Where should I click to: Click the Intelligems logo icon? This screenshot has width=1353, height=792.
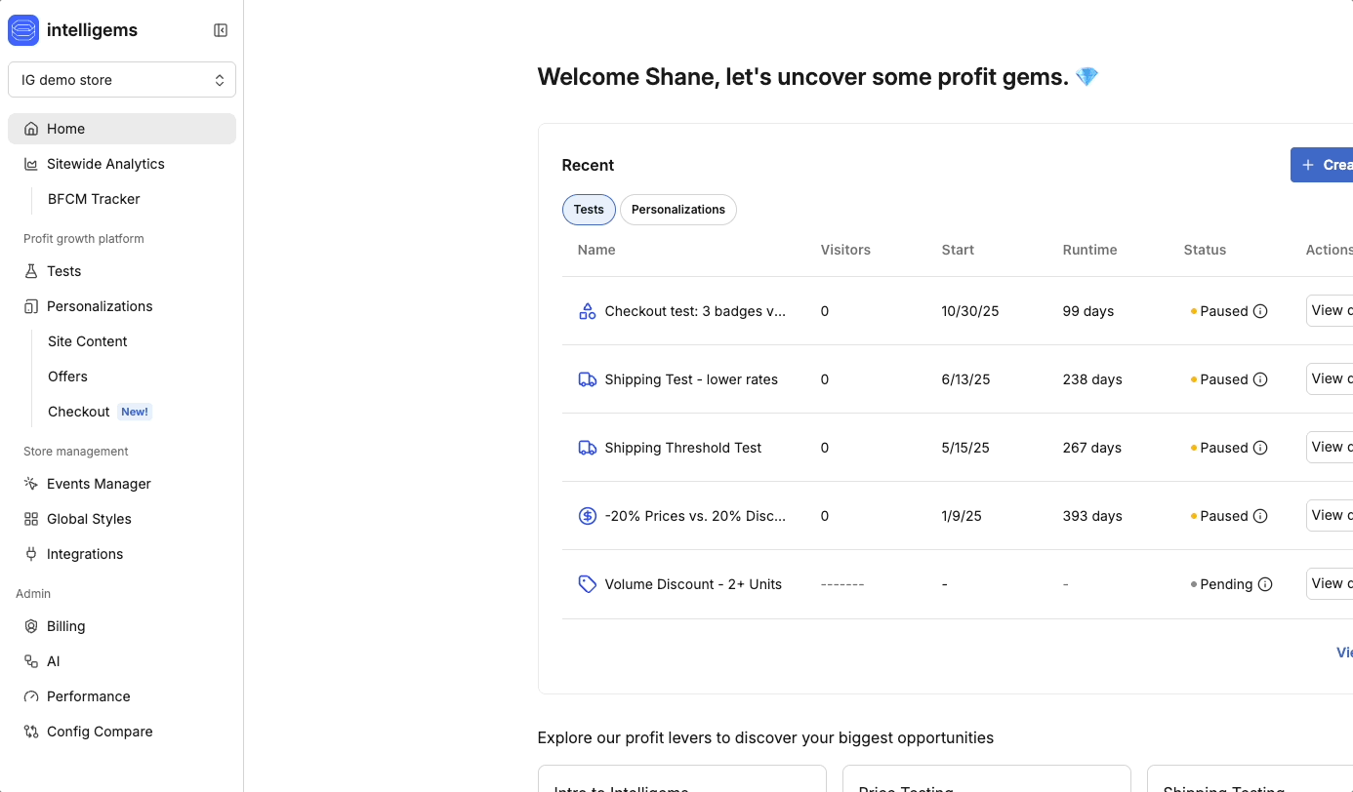click(23, 30)
